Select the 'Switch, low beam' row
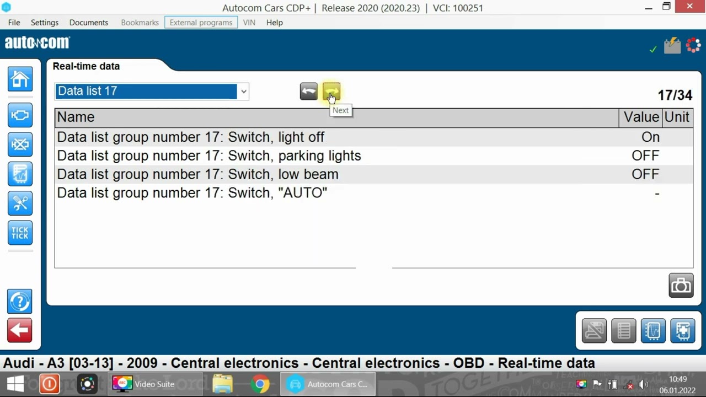This screenshot has width=706, height=397. pos(373,174)
